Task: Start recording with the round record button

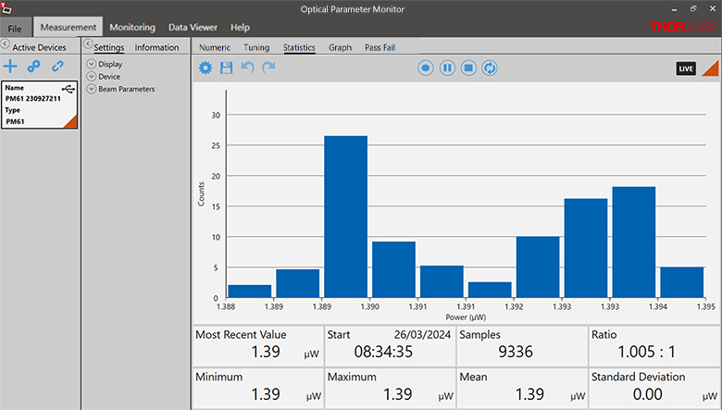Action: tap(425, 68)
